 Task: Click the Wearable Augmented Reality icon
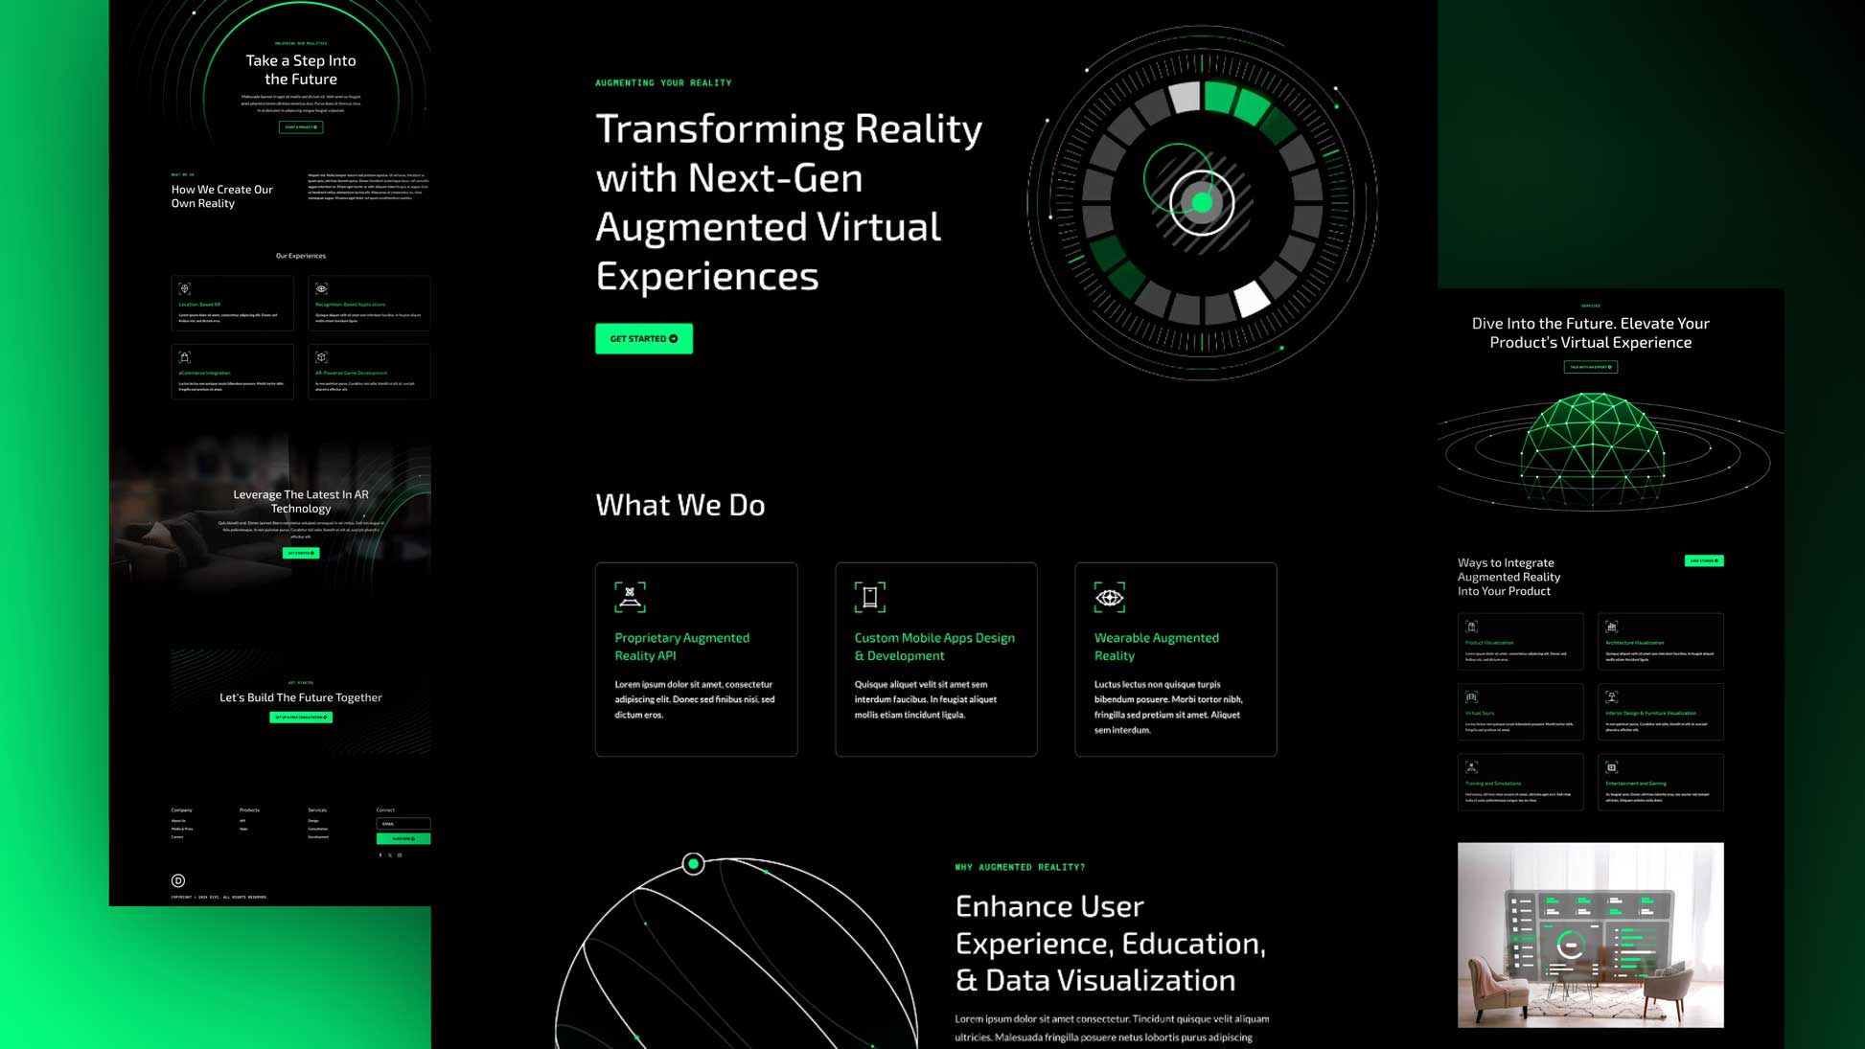[x=1108, y=597]
